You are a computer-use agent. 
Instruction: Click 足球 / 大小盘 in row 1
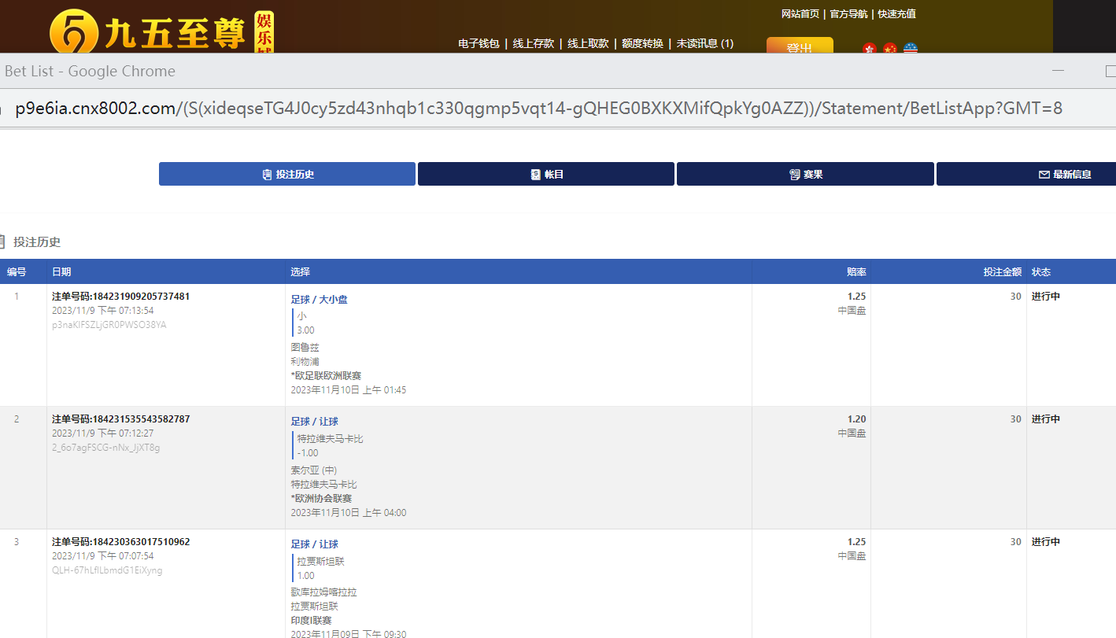click(319, 300)
